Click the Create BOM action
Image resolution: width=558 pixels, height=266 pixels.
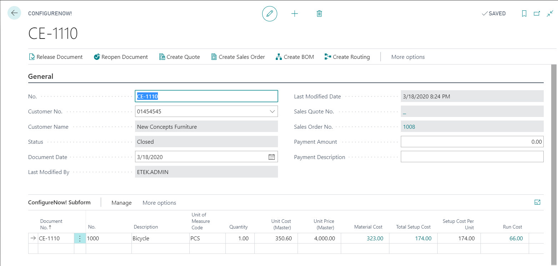(295, 57)
